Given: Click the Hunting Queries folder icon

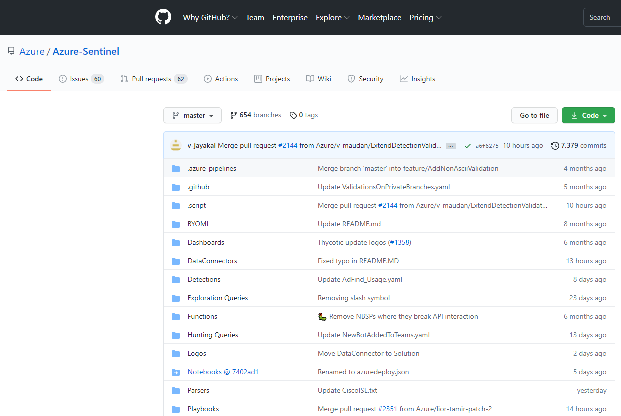Looking at the screenshot, I should pos(176,335).
